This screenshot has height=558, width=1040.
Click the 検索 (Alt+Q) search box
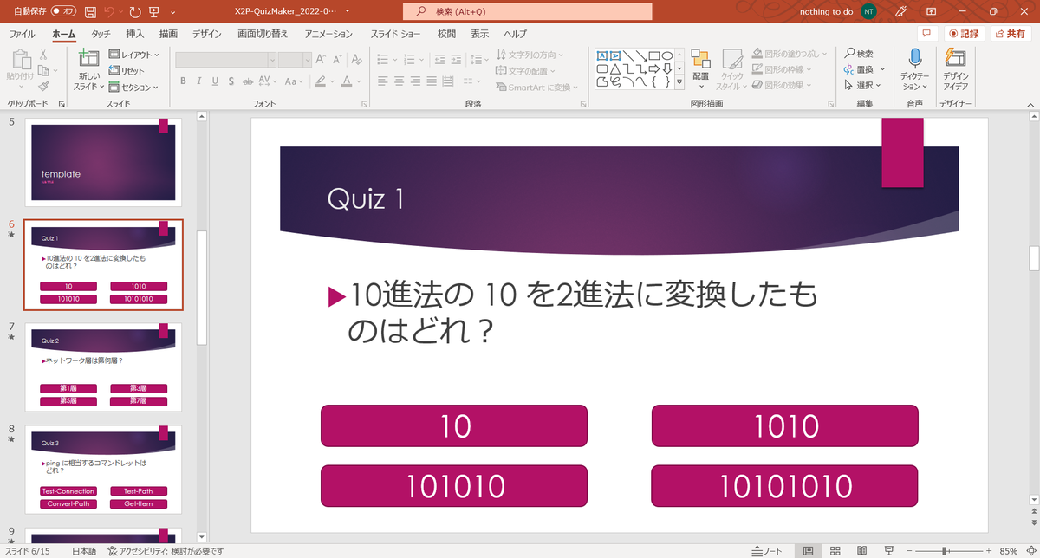tap(528, 12)
